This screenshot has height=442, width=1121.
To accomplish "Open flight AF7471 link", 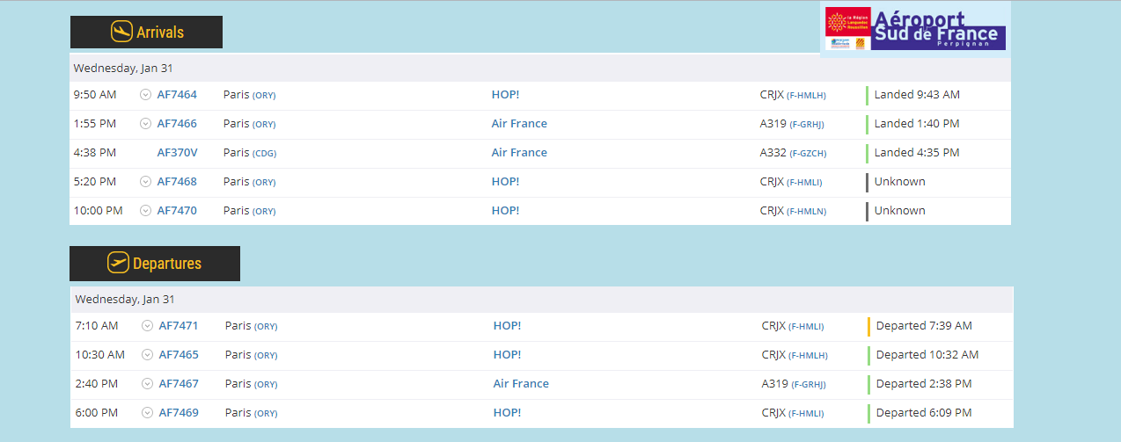I will tap(179, 326).
